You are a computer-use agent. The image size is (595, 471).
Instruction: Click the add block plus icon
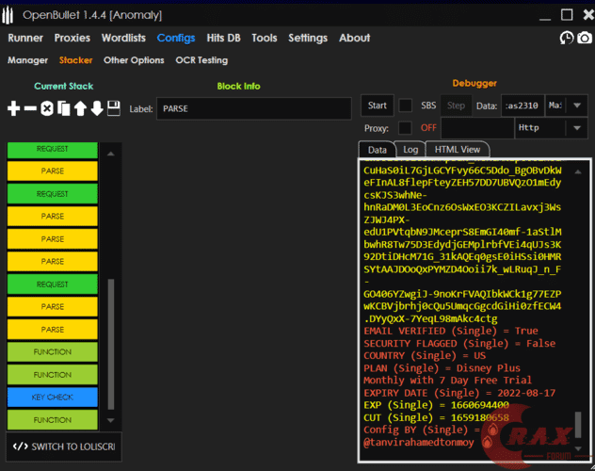pyautogui.click(x=13, y=108)
